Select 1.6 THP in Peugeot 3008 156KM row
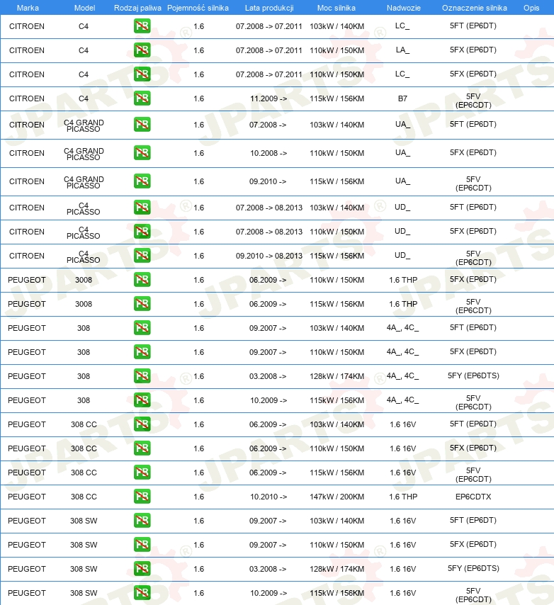Viewport: 554px width, 605px height. pos(403,304)
